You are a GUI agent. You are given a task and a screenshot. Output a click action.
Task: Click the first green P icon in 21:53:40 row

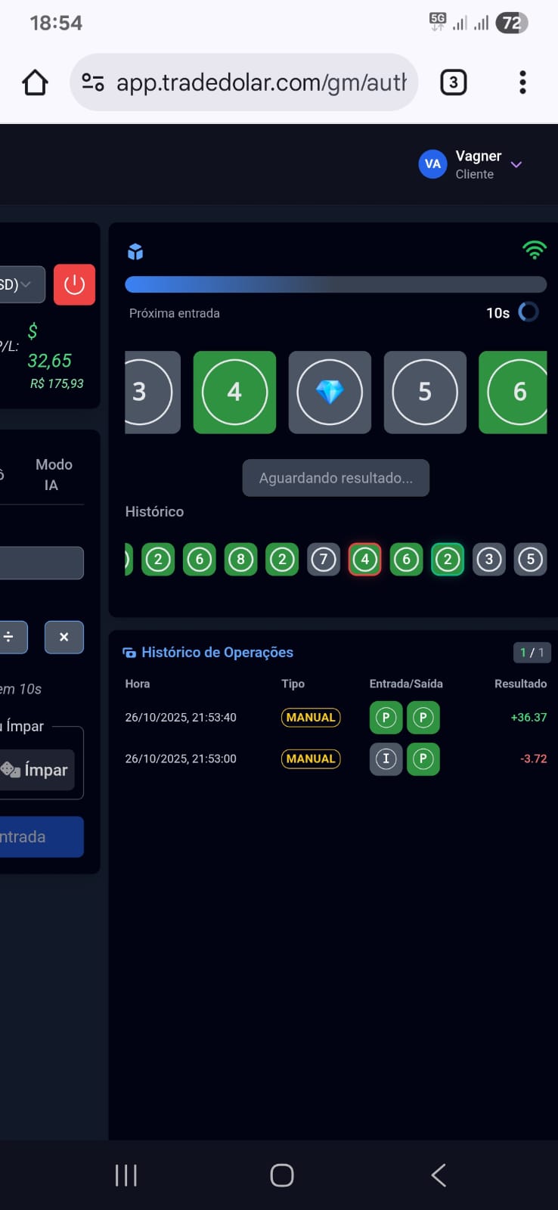tap(386, 718)
